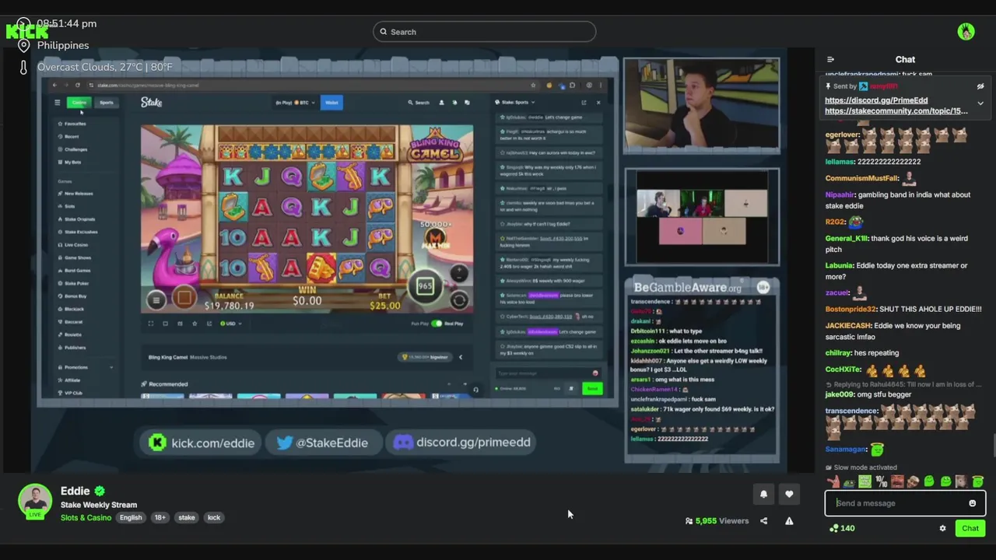Image resolution: width=996 pixels, height=560 pixels.
Task: Click username General_K1ll in chat
Action: pyautogui.click(x=847, y=239)
